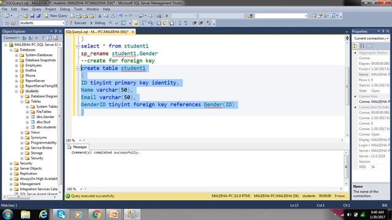Click the Database Engine Query icon
The height and width of the screenshot is (220, 392).
[x=72, y=16]
